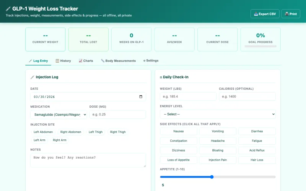Go to Body Measurements tab
306x191 pixels.
click(x=118, y=61)
